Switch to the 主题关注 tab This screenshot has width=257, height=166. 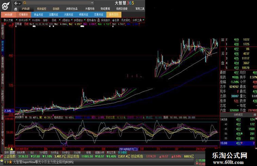click(x=54, y=15)
